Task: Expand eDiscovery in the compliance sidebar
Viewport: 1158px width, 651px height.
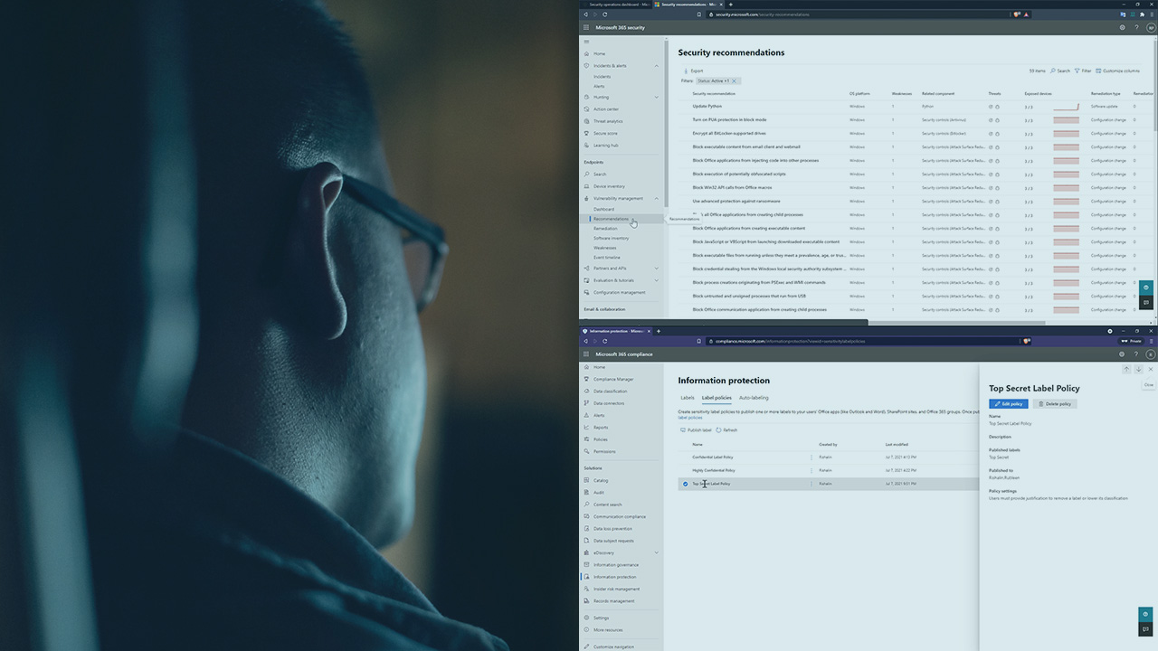Action: click(x=657, y=552)
